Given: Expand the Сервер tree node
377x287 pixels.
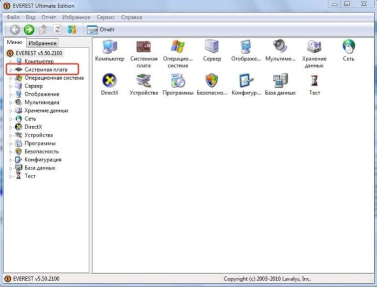Looking at the screenshot, I should 11,86.
